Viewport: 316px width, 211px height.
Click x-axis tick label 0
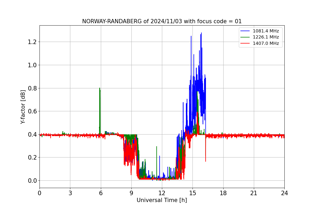[x=39, y=193]
